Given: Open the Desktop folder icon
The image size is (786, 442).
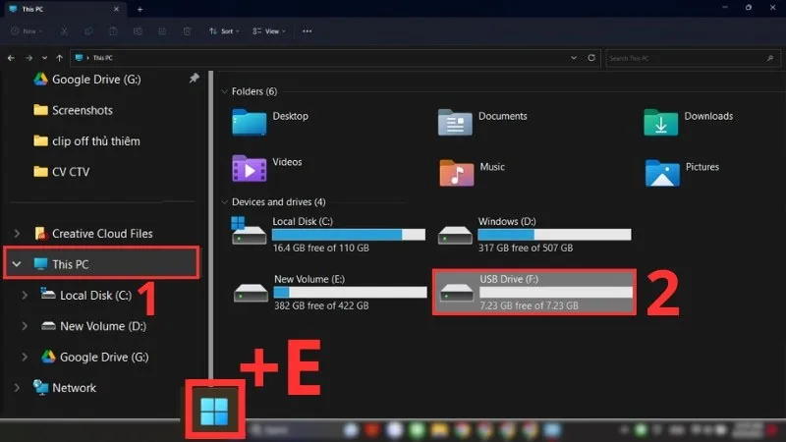Looking at the screenshot, I should coord(249,122).
